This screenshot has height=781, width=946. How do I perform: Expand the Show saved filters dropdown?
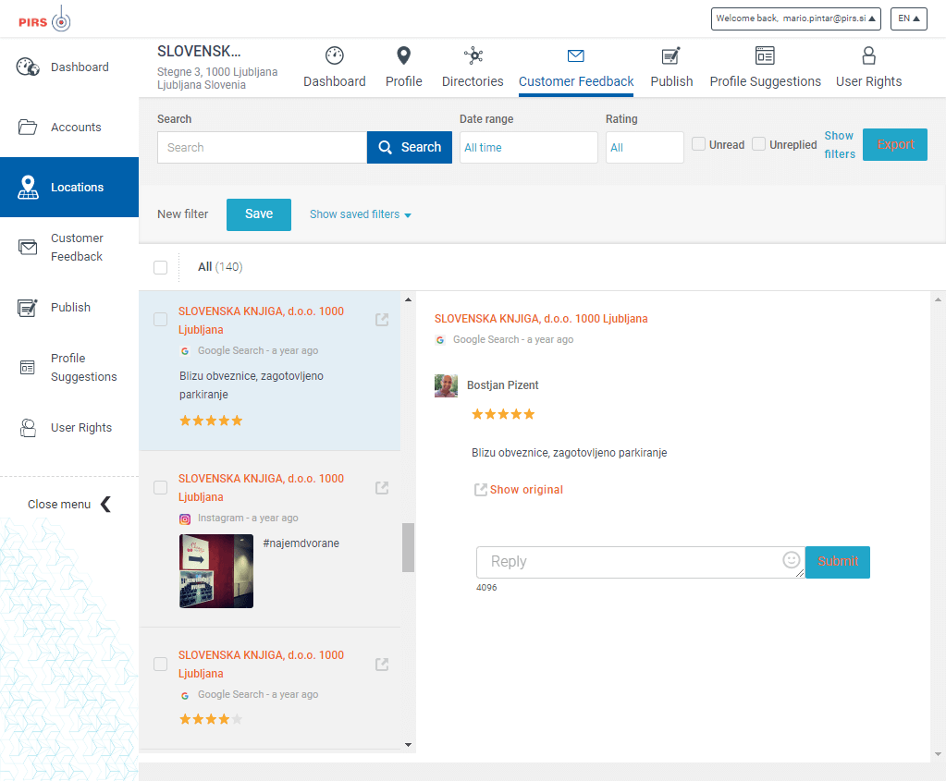(360, 214)
